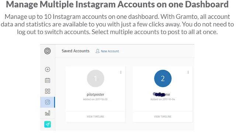
Task: Open the bar chart statistics icon
Action: pyautogui.click(x=48, y=113)
